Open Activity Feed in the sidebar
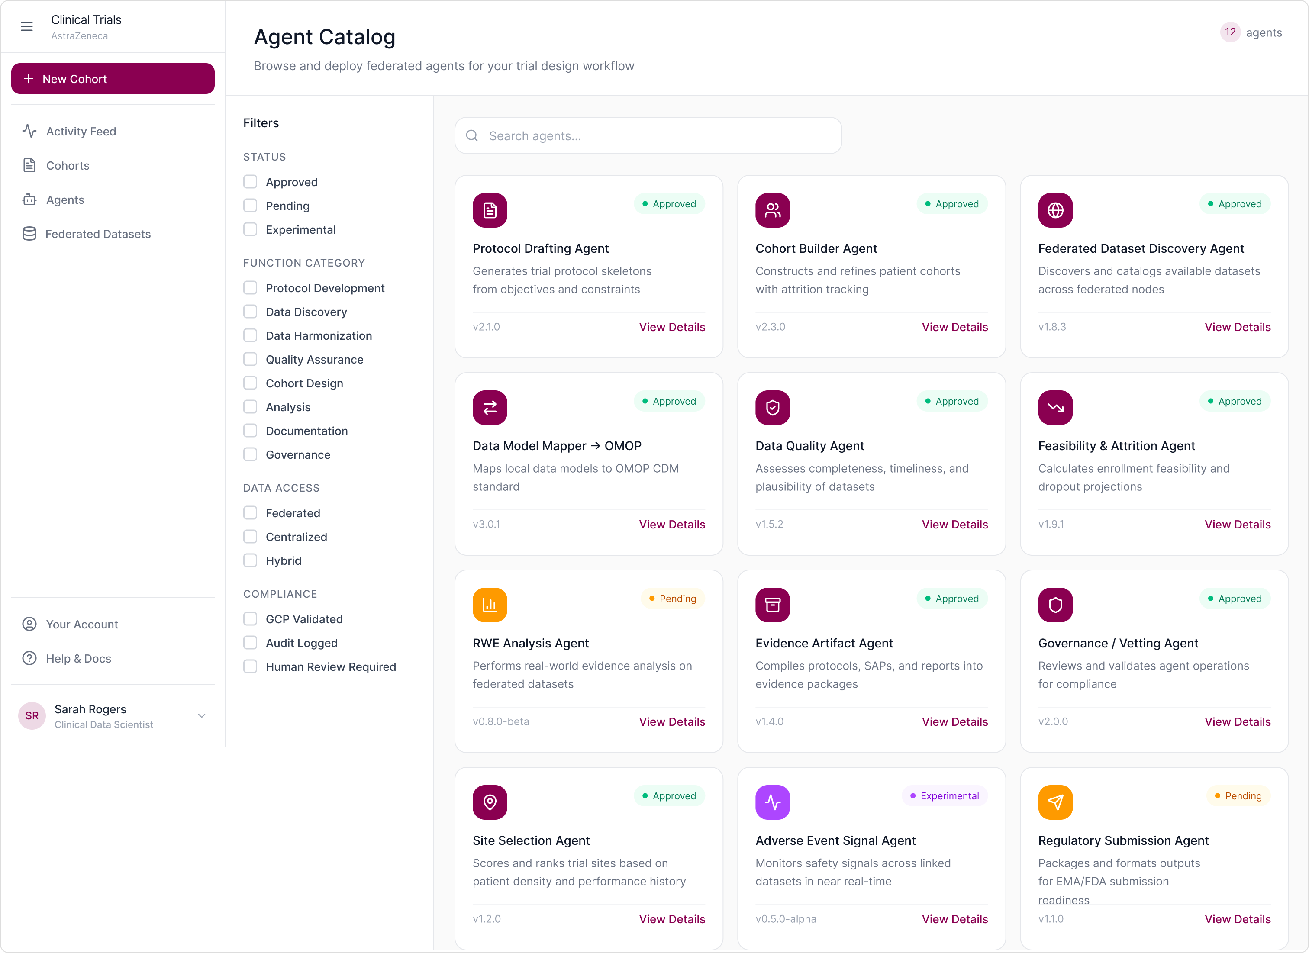Screen dimensions: 1309x953 (x=113, y=132)
